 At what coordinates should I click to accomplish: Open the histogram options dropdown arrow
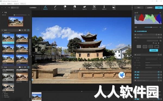pyautogui.click(x=160, y=13)
